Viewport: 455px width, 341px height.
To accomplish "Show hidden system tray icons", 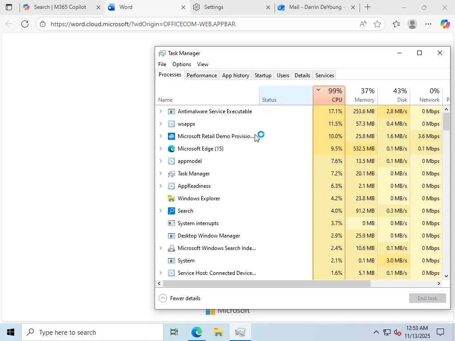I will (376, 332).
